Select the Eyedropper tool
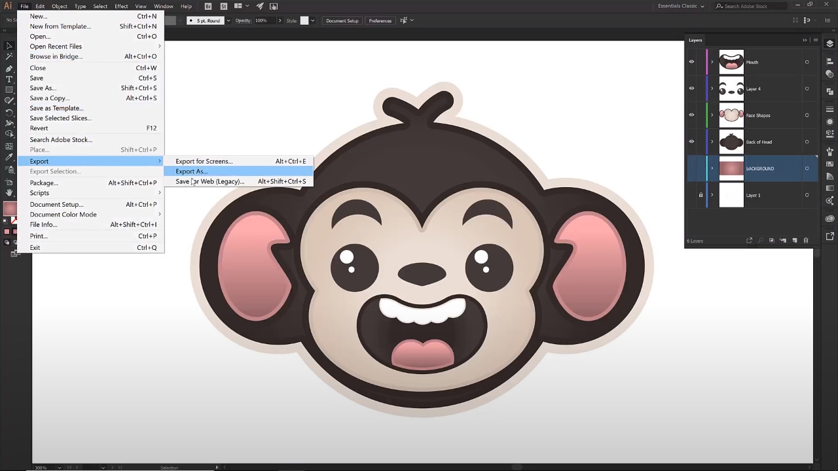The height and width of the screenshot is (471, 838). click(x=9, y=157)
